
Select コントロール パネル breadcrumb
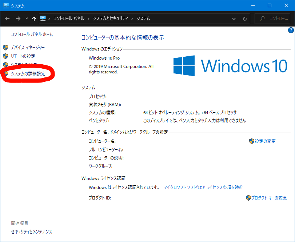69,19
